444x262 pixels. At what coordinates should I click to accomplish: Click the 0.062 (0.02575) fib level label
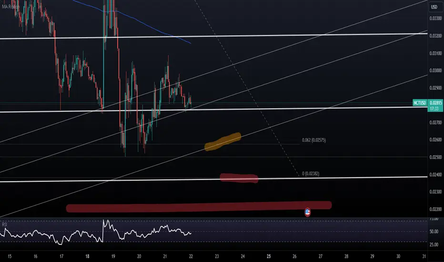[314, 140]
